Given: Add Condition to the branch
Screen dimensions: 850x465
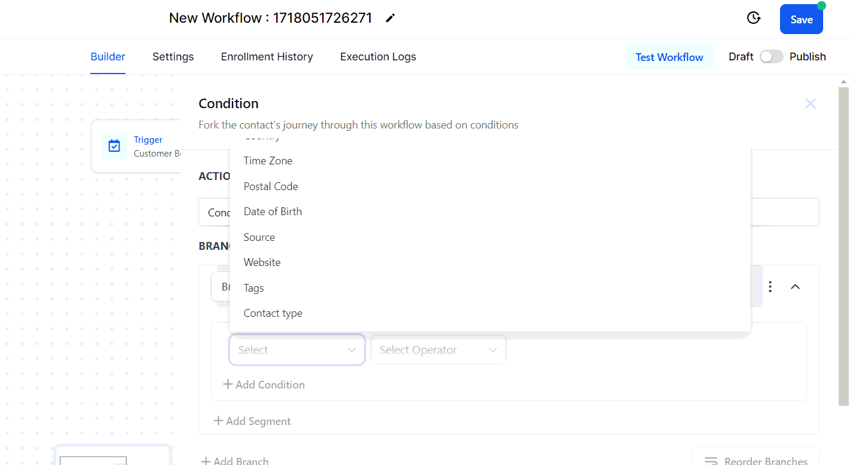Looking at the screenshot, I should (264, 384).
